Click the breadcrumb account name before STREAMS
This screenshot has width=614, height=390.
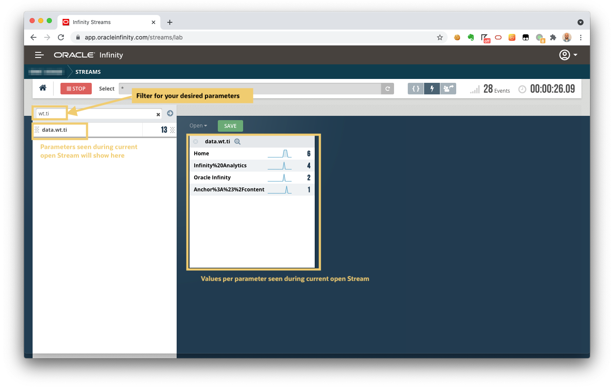[x=47, y=72]
